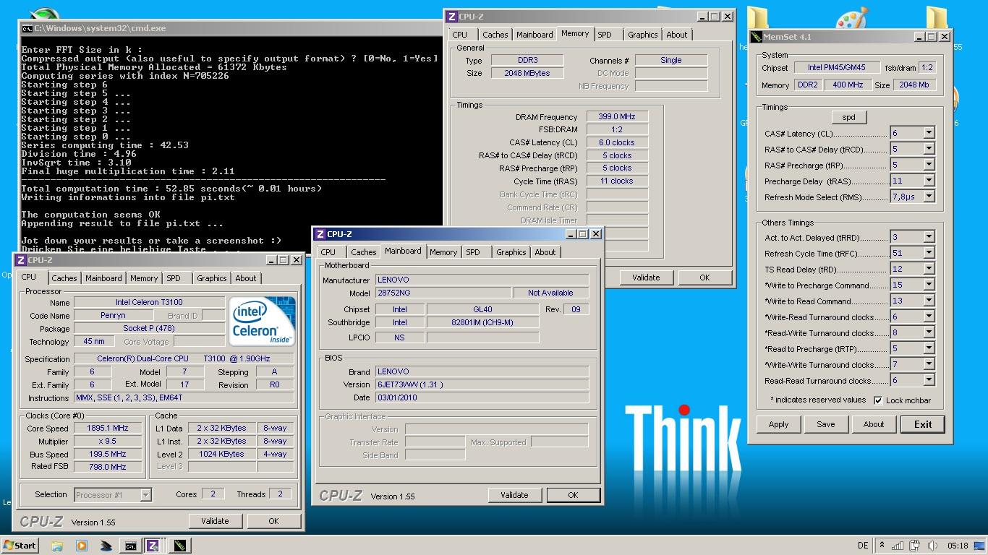Click the Intel Celeron inside logo

pos(263,321)
